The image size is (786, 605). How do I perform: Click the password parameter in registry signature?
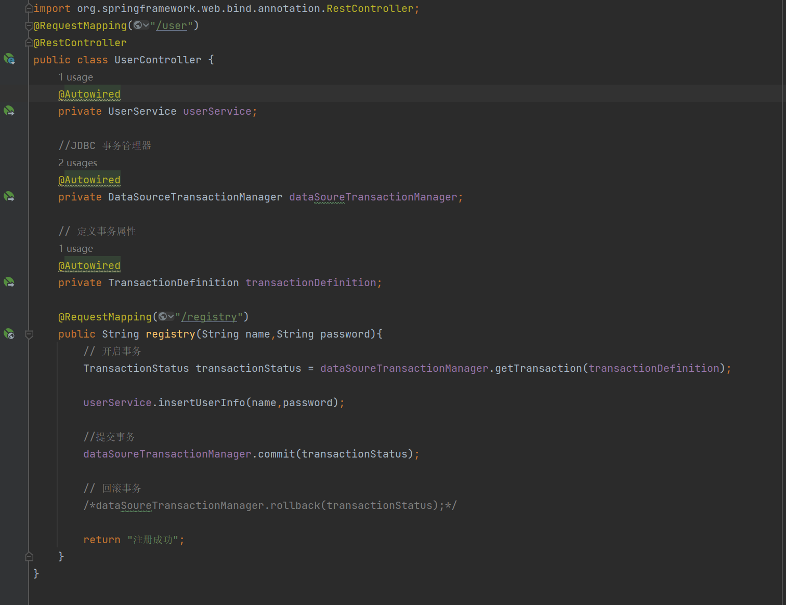(x=345, y=334)
